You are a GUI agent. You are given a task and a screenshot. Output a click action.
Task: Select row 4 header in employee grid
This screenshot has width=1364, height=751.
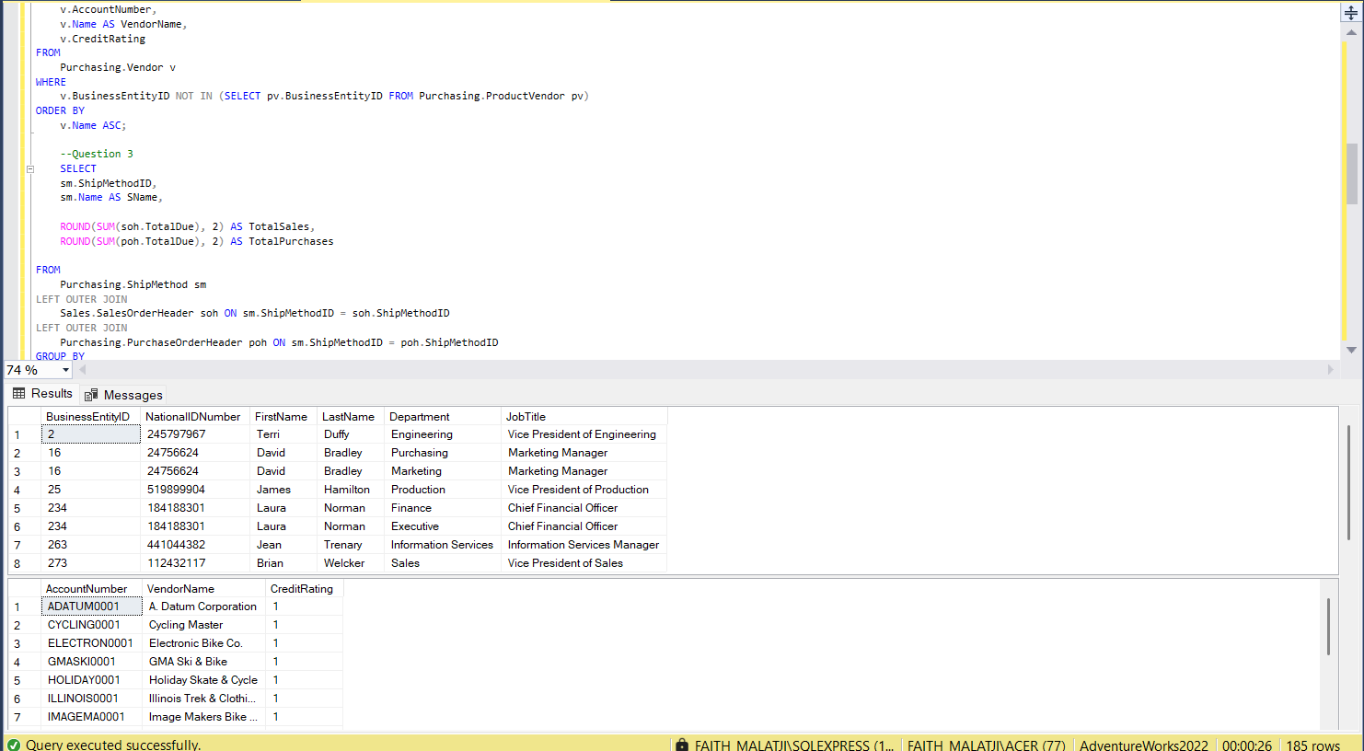click(x=17, y=490)
